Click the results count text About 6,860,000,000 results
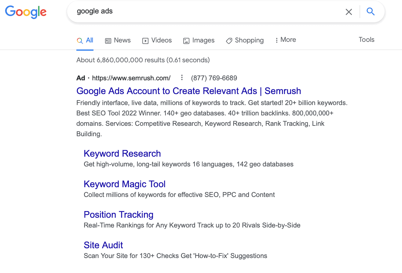This screenshot has height=273, width=402. (x=143, y=60)
